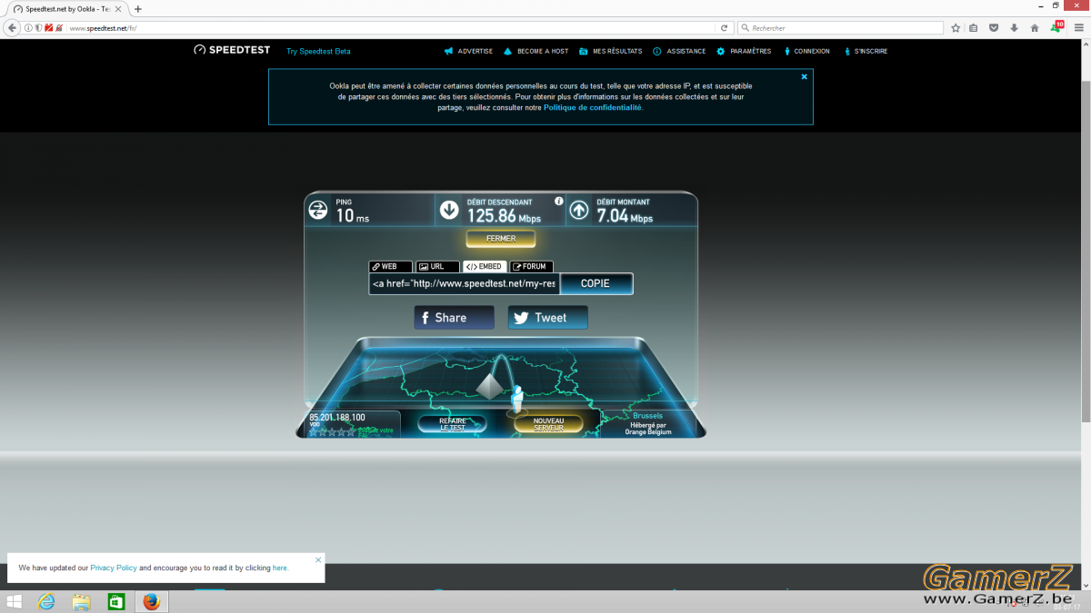Click the ping icon next to 10 ms

point(318,211)
